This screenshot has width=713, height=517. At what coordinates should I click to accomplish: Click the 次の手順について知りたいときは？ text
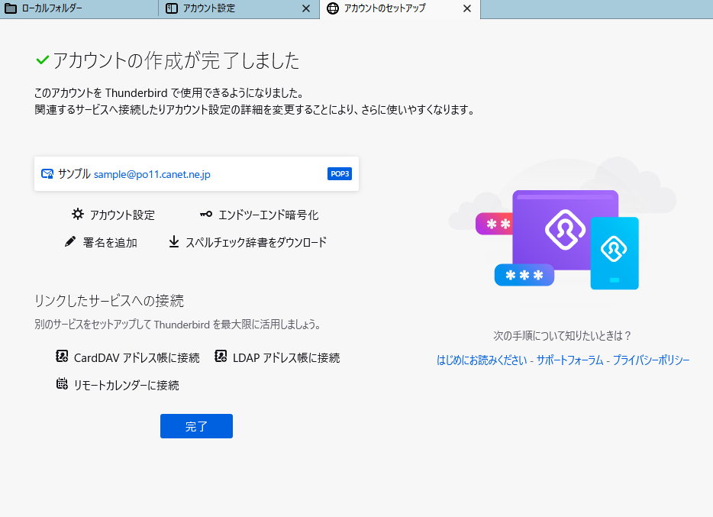point(563,335)
